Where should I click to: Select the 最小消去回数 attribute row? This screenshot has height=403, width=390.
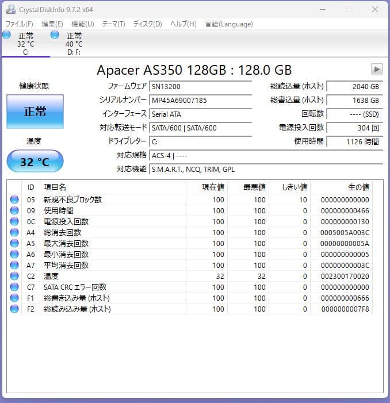point(190,254)
